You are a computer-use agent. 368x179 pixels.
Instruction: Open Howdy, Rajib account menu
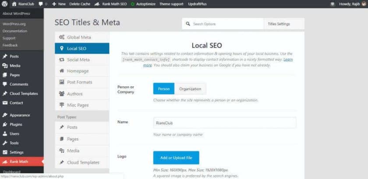point(353,4)
